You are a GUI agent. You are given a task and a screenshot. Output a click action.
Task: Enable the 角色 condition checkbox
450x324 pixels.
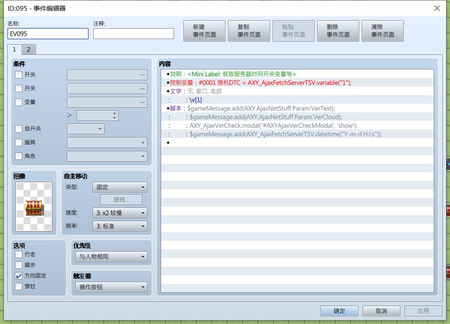(x=19, y=156)
